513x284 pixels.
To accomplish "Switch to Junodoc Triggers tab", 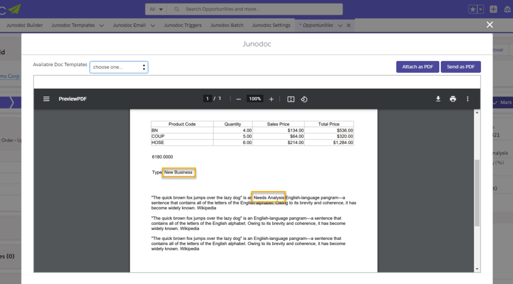I will (x=183, y=25).
